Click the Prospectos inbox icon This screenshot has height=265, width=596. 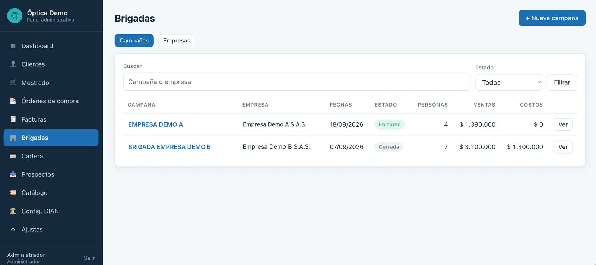[13, 174]
